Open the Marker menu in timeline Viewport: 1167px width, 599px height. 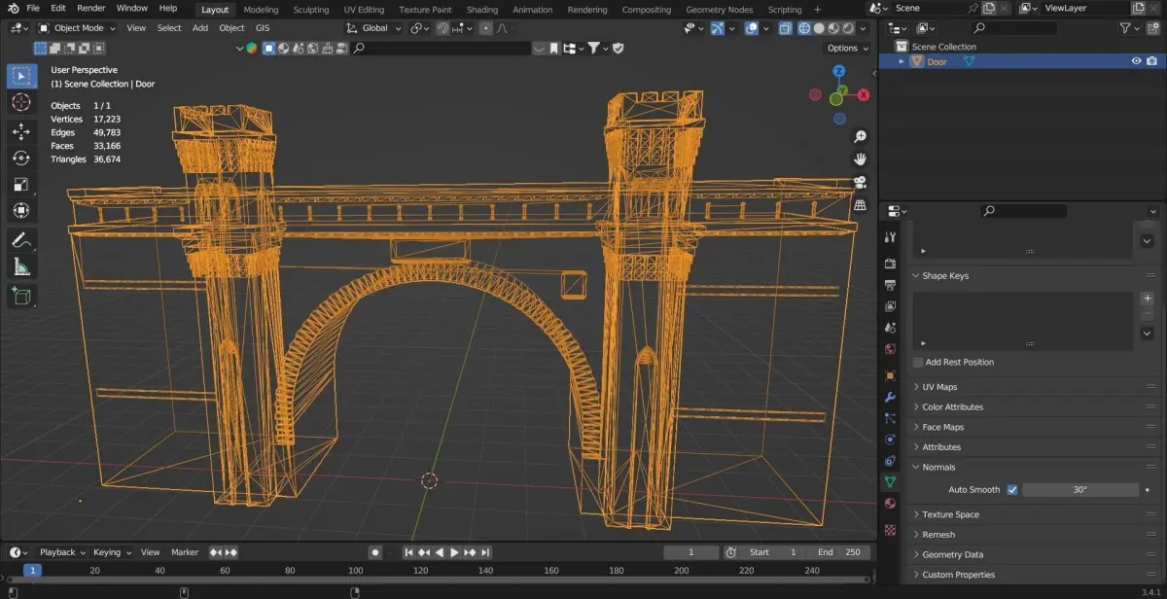(x=185, y=552)
